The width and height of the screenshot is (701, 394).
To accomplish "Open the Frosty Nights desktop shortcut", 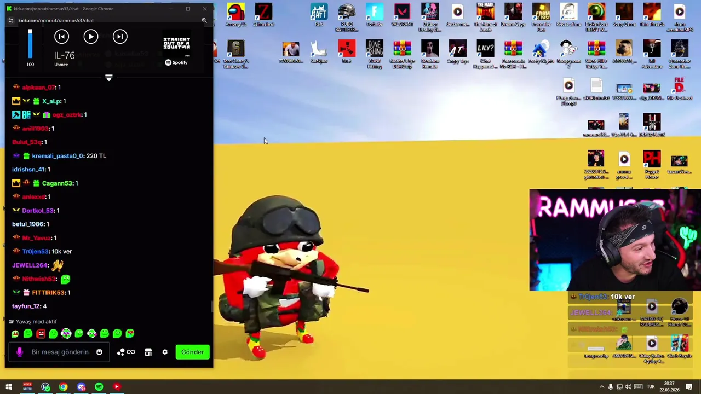I will click(541, 52).
